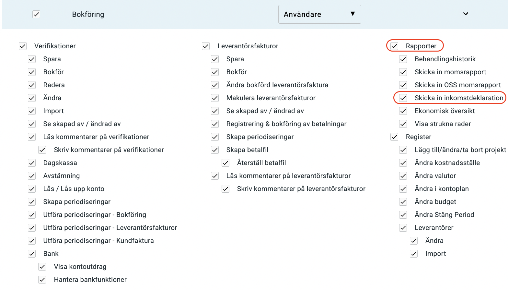This screenshot has width=508, height=290.
Task: Toggle Skriv kommentarer på verifikationer
Action: 42,150
